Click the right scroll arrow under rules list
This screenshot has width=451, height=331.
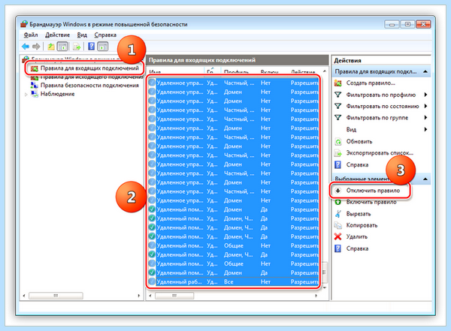pyautogui.click(x=316, y=296)
